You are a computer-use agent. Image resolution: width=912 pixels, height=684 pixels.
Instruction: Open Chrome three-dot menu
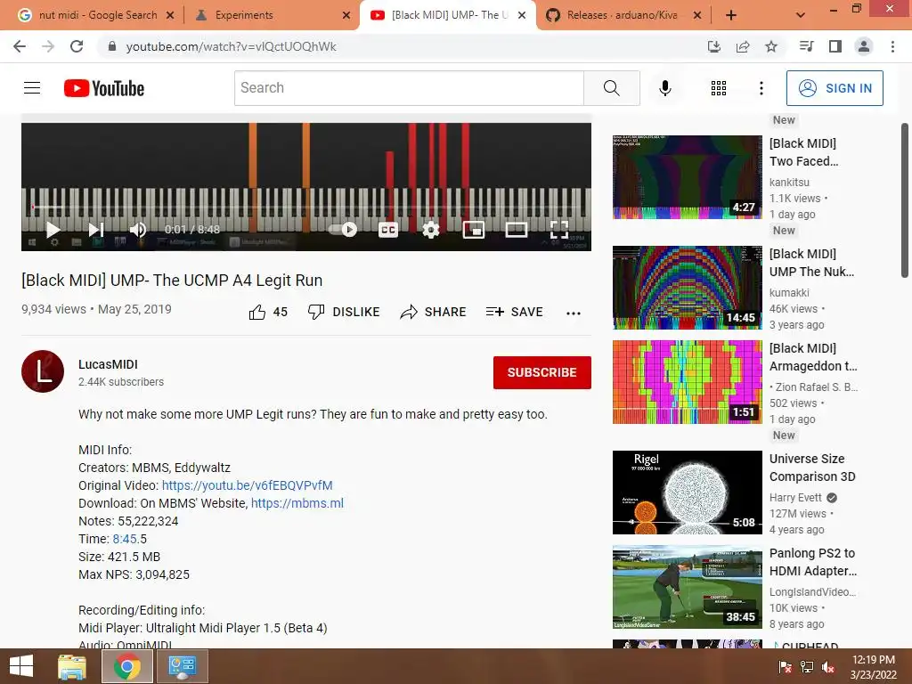(x=892, y=46)
